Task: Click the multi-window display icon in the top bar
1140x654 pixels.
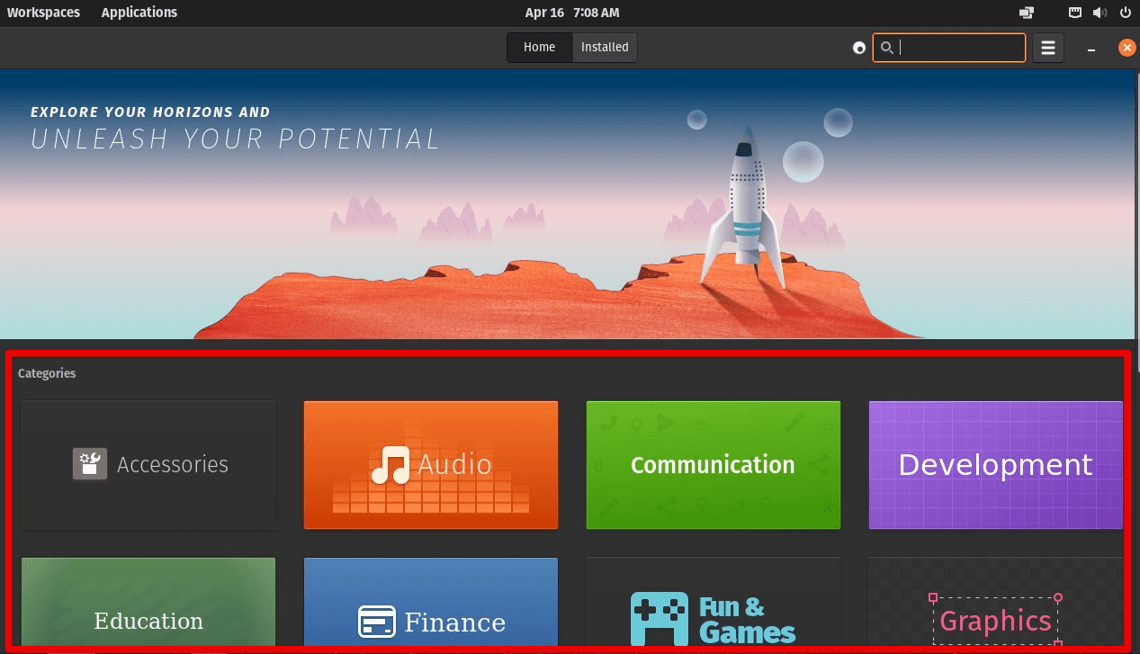Action: tap(1026, 13)
